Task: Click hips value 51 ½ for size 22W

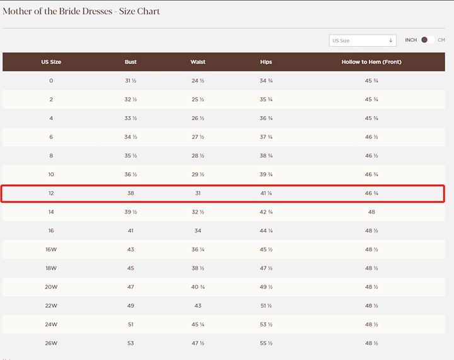Action: coord(266,306)
